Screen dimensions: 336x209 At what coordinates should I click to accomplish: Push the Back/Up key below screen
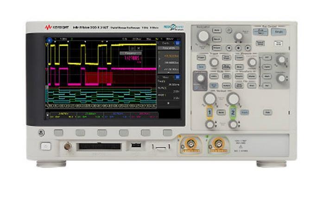coord(42,133)
